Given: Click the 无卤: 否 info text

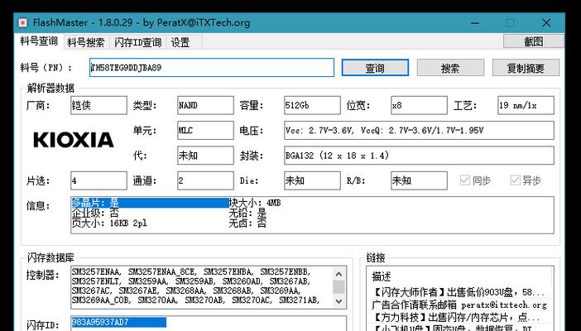Looking at the screenshot, I should (x=247, y=223).
